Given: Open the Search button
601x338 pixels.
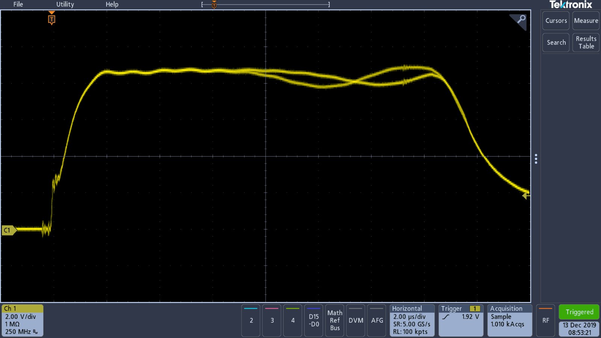Looking at the screenshot, I should [x=556, y=42].
